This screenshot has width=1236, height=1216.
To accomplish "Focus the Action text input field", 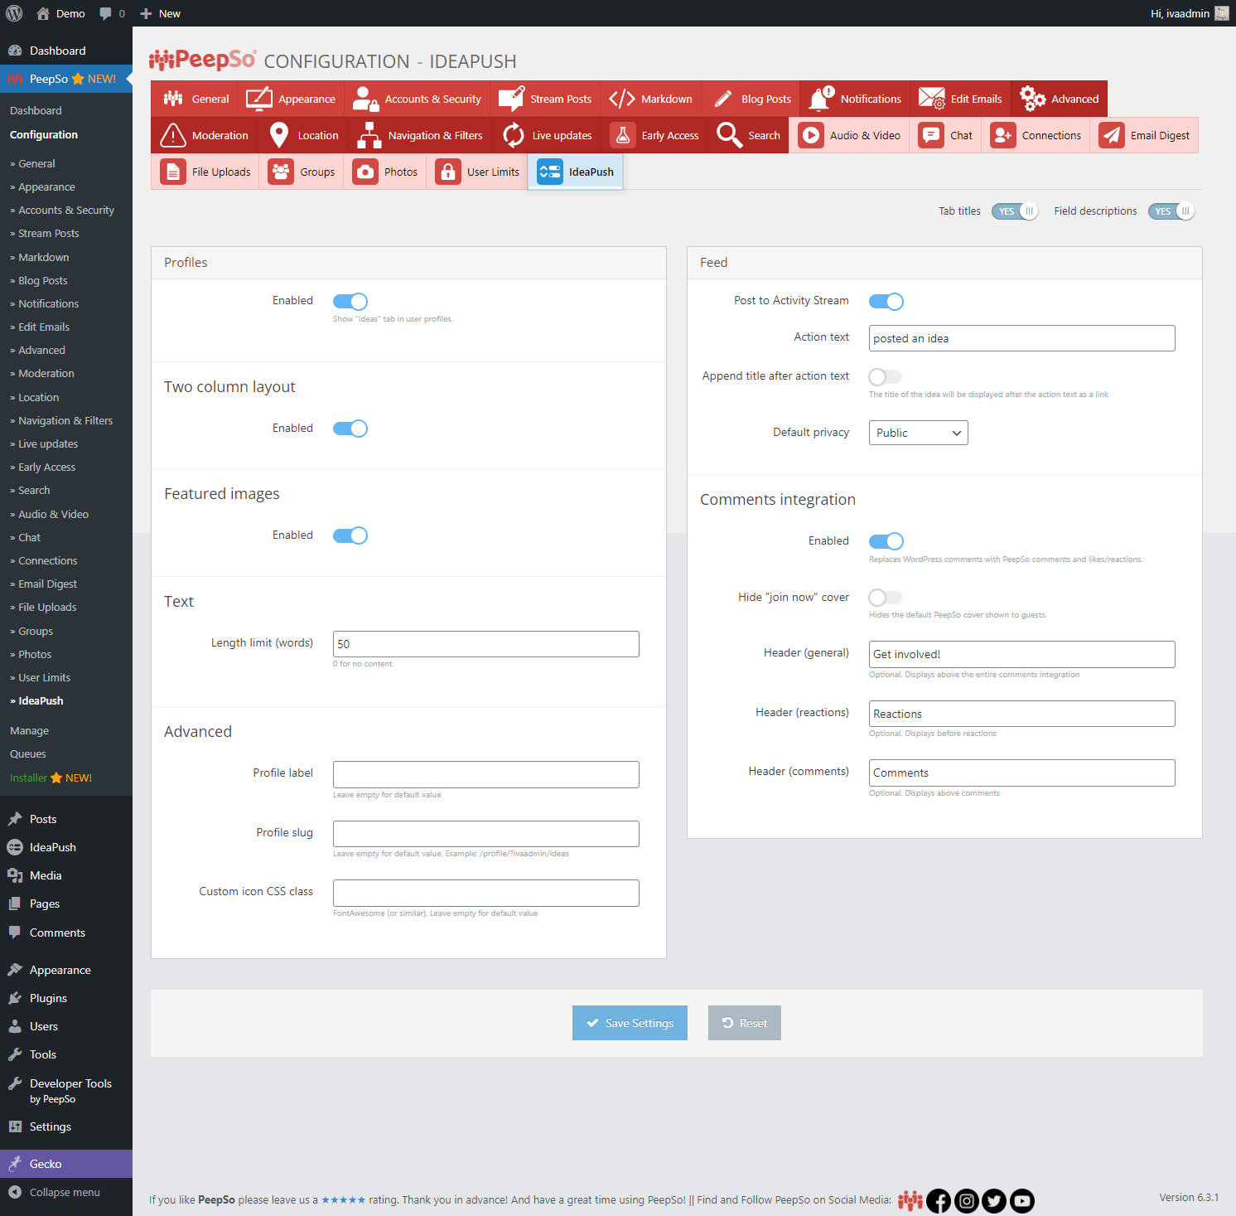I will point(1021,338).
